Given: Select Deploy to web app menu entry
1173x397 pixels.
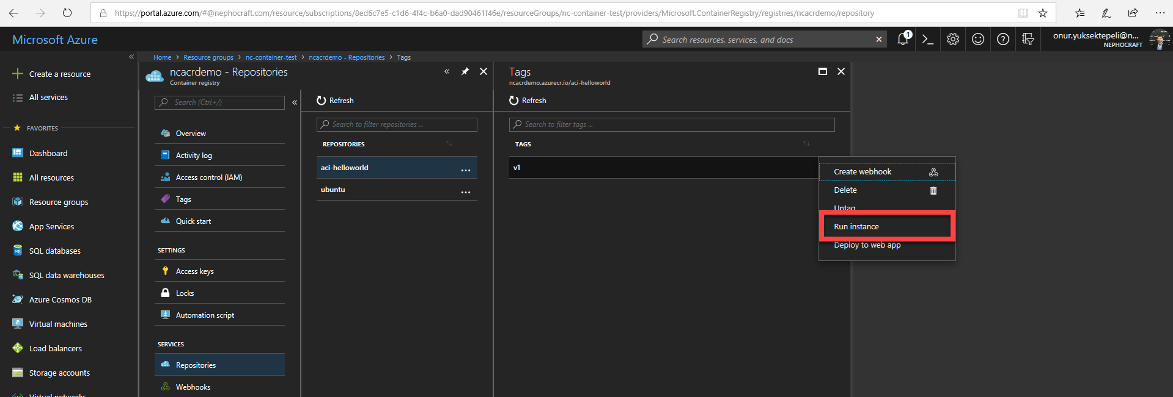Looking at the screenshot, I should (x=887, y=245).
